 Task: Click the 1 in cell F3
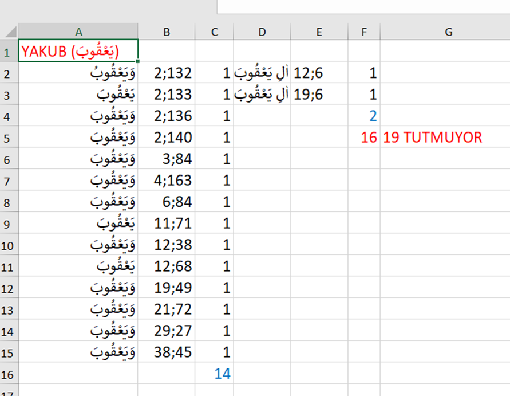[x=364, y=94]
